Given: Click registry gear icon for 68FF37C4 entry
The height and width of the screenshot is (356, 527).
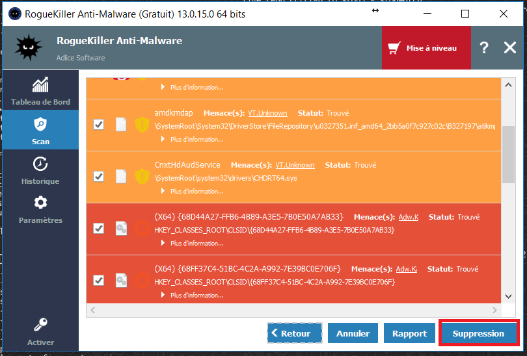Looking at the screenshot, I should pos(121,281).
